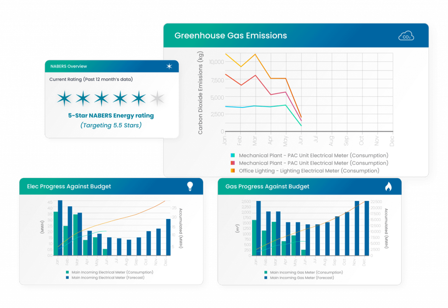Viewport: 448px width, 308px height.
Task: Toggle the cyan Mechanical Plant legend swatch
Action: point(233,156)
